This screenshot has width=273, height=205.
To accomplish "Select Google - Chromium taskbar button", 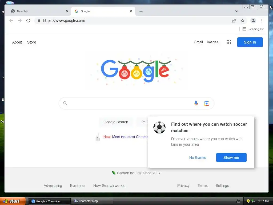I will tap(49, 201).
